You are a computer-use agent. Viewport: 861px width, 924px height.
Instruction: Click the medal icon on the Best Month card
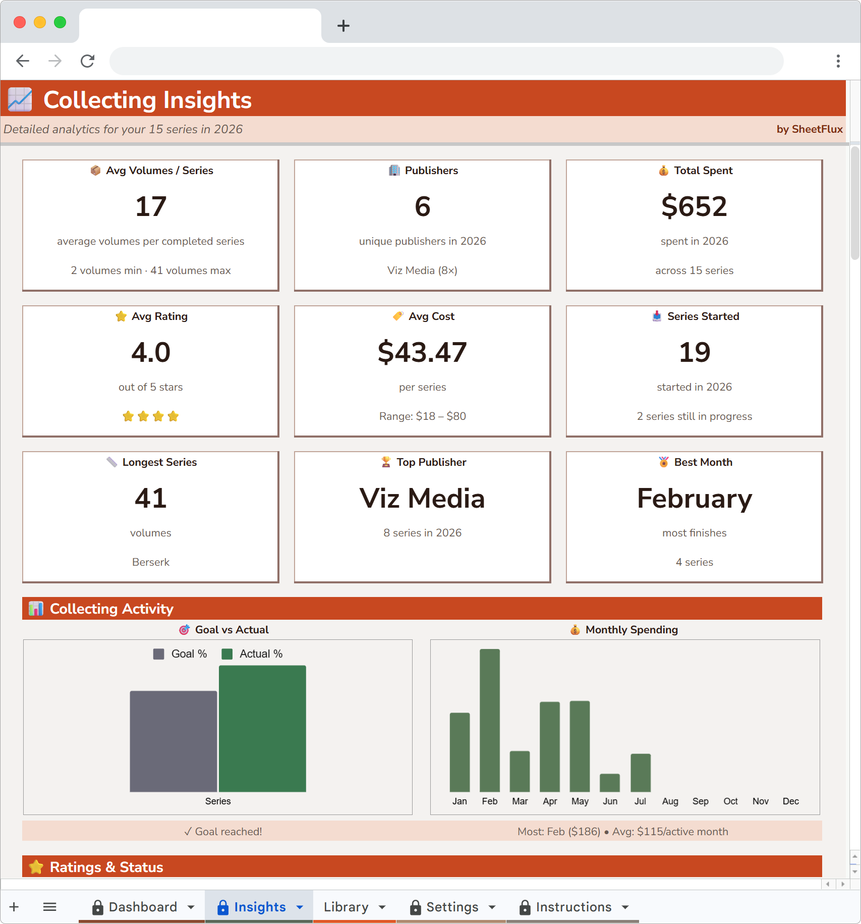(663, 462)
